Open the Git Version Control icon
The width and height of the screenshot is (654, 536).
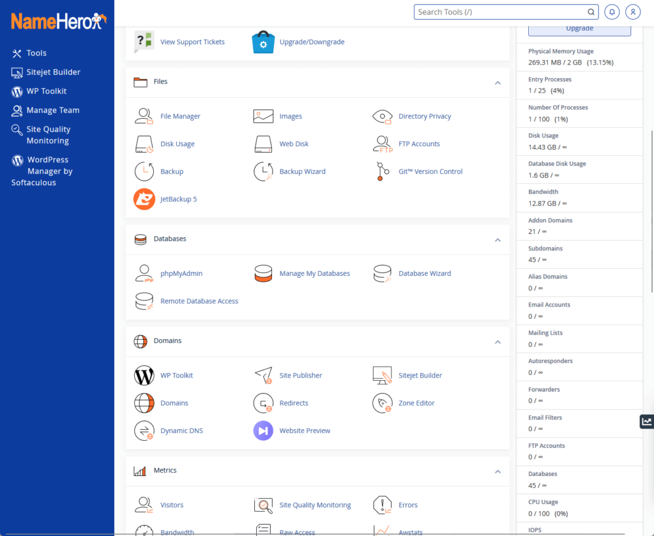point(382,171)
